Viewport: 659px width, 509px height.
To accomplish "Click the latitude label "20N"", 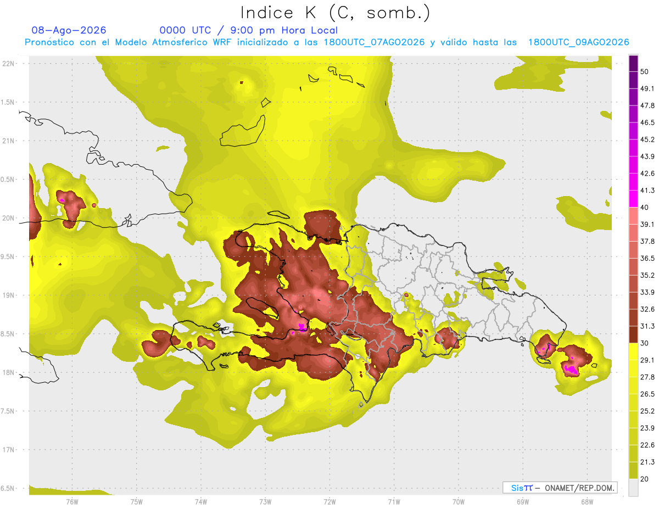I will point(8,218).
